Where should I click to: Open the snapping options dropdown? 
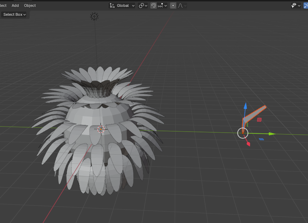tap(162, 5)
